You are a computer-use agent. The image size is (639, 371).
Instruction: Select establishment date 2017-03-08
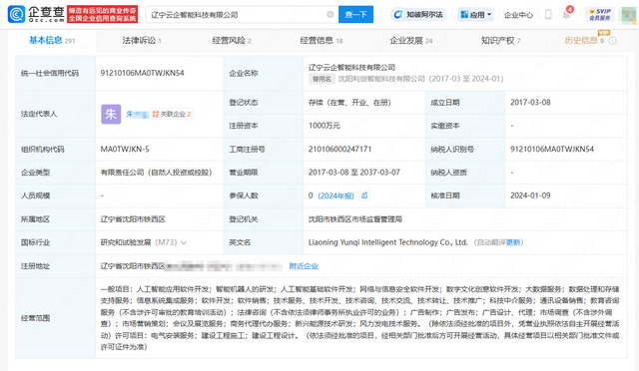pos(530,102)
